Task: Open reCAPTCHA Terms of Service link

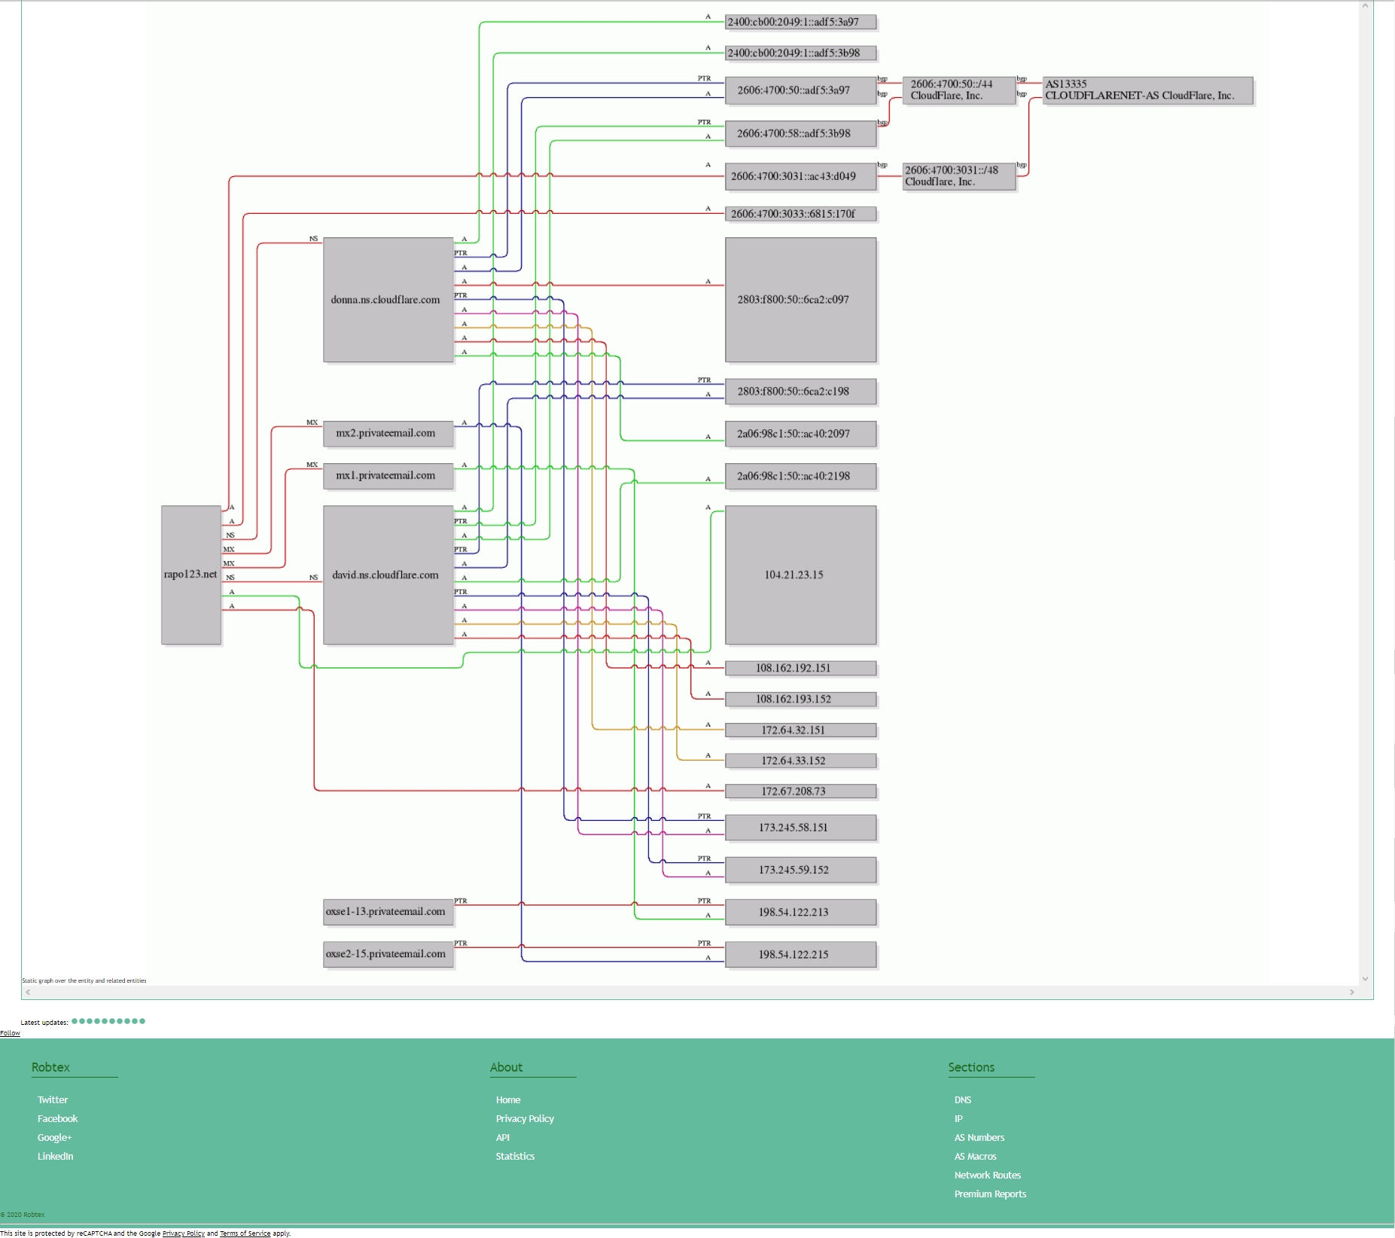Action: click(x=245, y=1233)
